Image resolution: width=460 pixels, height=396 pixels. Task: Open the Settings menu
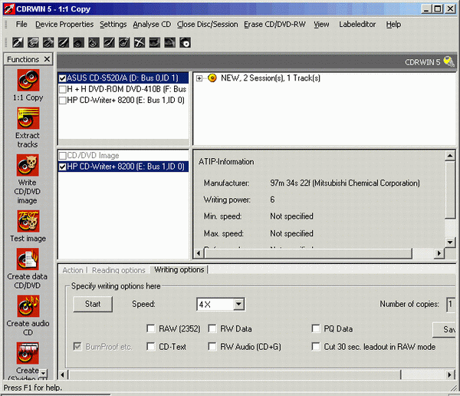(x=113, y=25)
